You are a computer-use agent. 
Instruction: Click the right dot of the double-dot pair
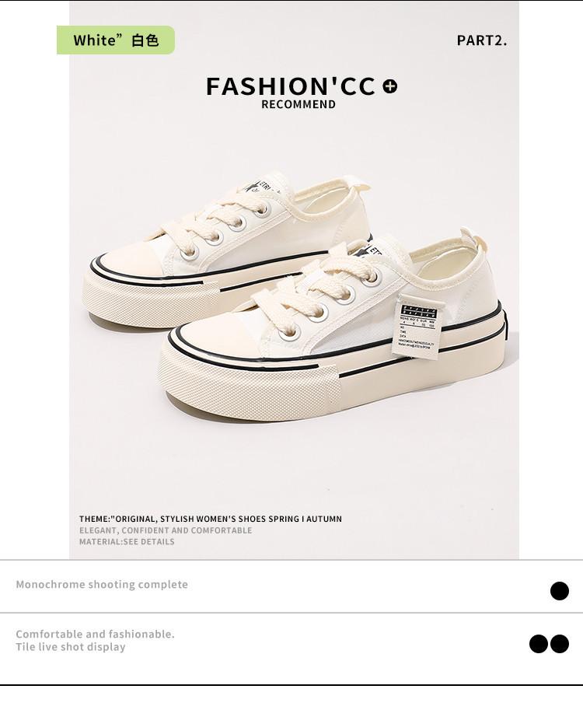tap(559, 644)
